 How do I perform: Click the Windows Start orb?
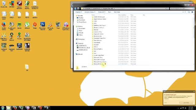click(x=3, y=108)
